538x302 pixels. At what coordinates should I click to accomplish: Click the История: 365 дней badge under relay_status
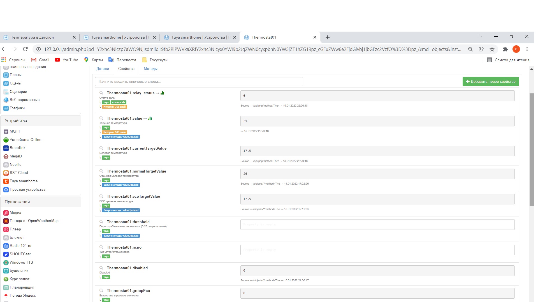click(114, 107)
